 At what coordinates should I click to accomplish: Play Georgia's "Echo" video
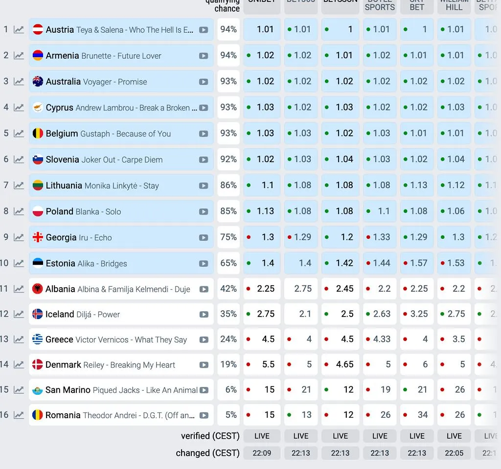click(x=204, y=237)
